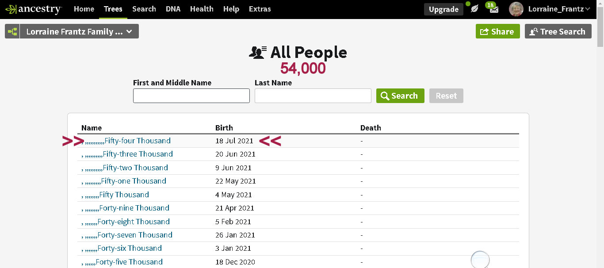
Task: Open the Fifty-four Thousand person link
Action: (137, 141)
